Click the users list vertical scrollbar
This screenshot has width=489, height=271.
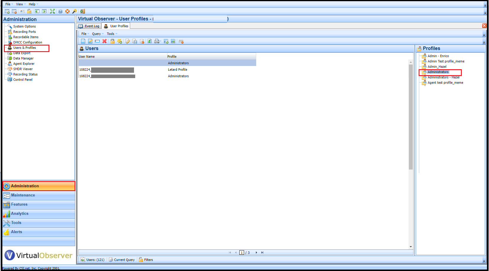pos(411,117)
